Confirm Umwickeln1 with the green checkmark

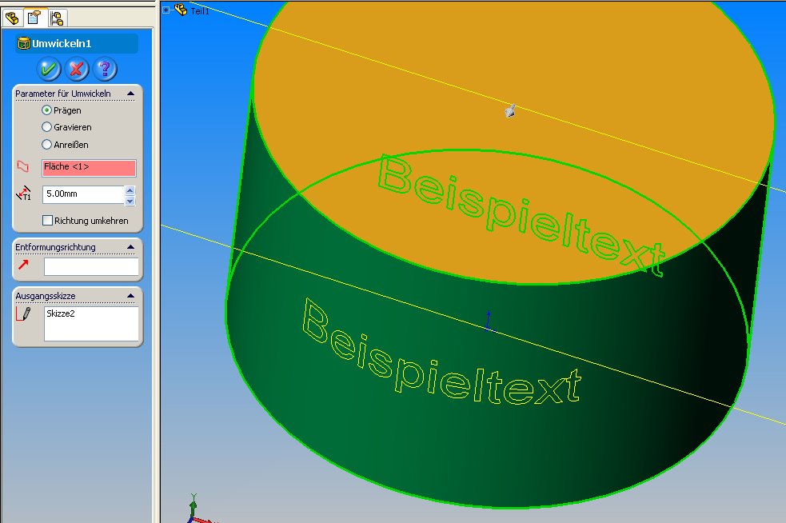49,69
